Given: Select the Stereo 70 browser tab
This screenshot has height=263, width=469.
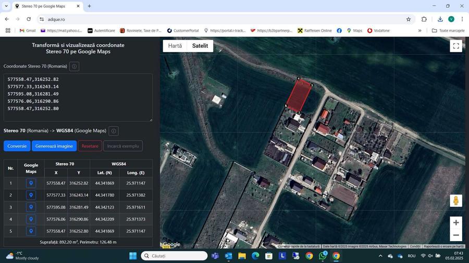Looking at the screenshot, I should coord(47,6).
